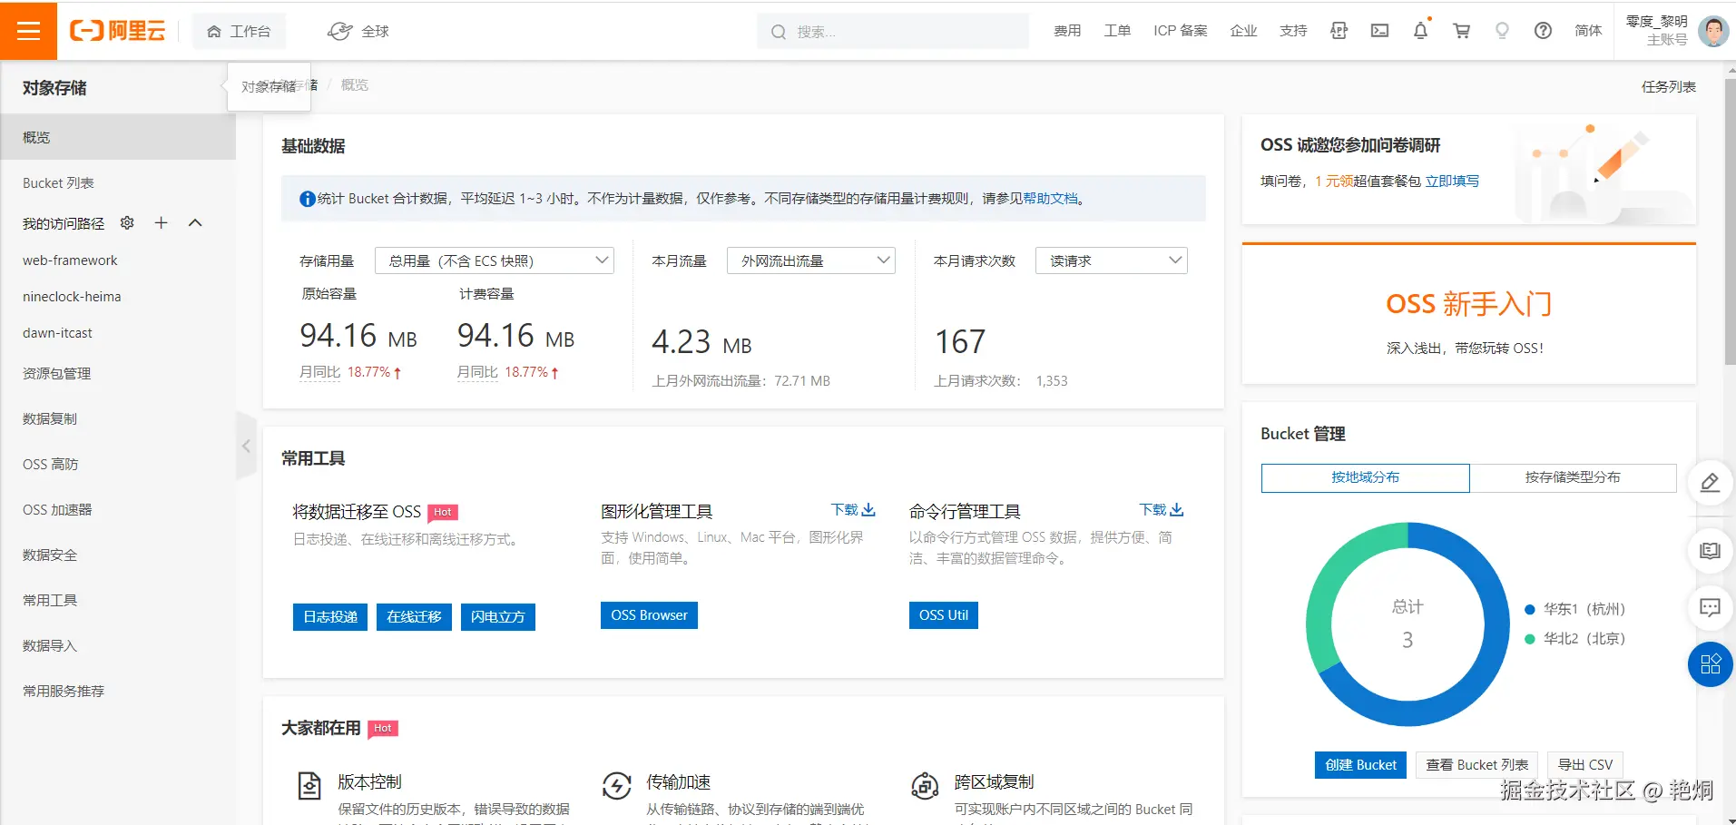1736x825 pixels.
Task: Open the 读请求 request type dropdown
Action: [x=1112, y=260]
